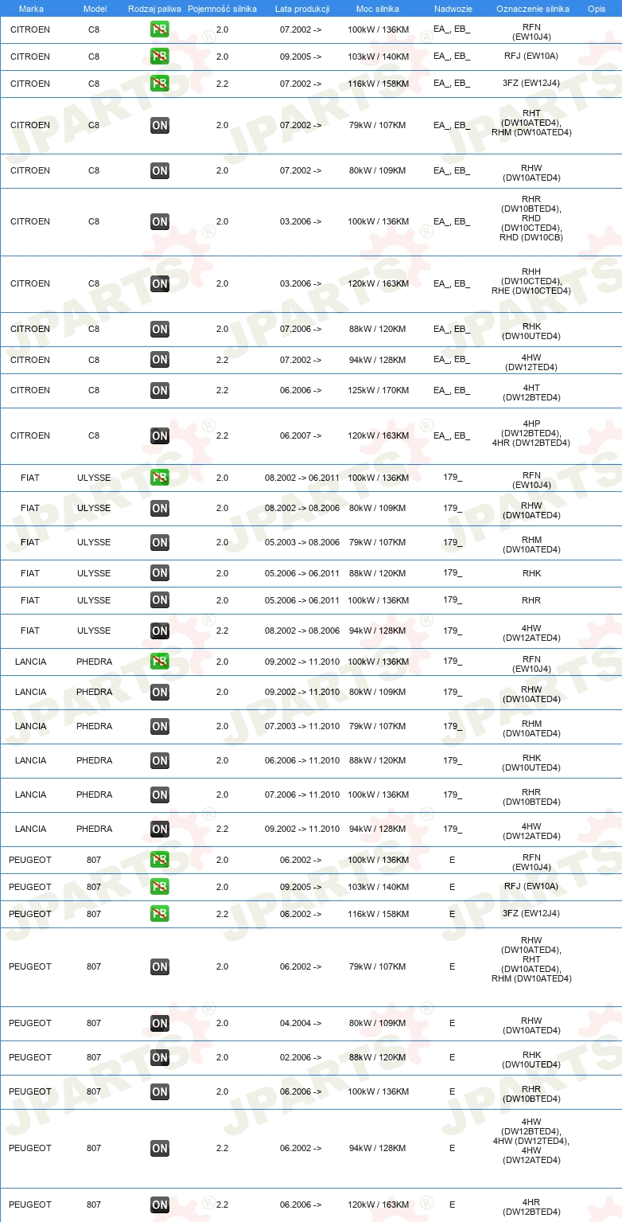The height and width of the screenshot is (1222, 622).
Task: Click the '07.2003 -> 11.2010' production years cell
Action: click(302, 726)
